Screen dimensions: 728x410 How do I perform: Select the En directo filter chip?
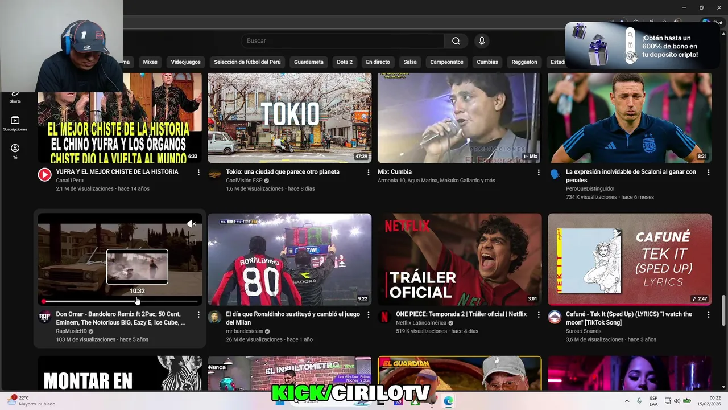coord(378,62)
